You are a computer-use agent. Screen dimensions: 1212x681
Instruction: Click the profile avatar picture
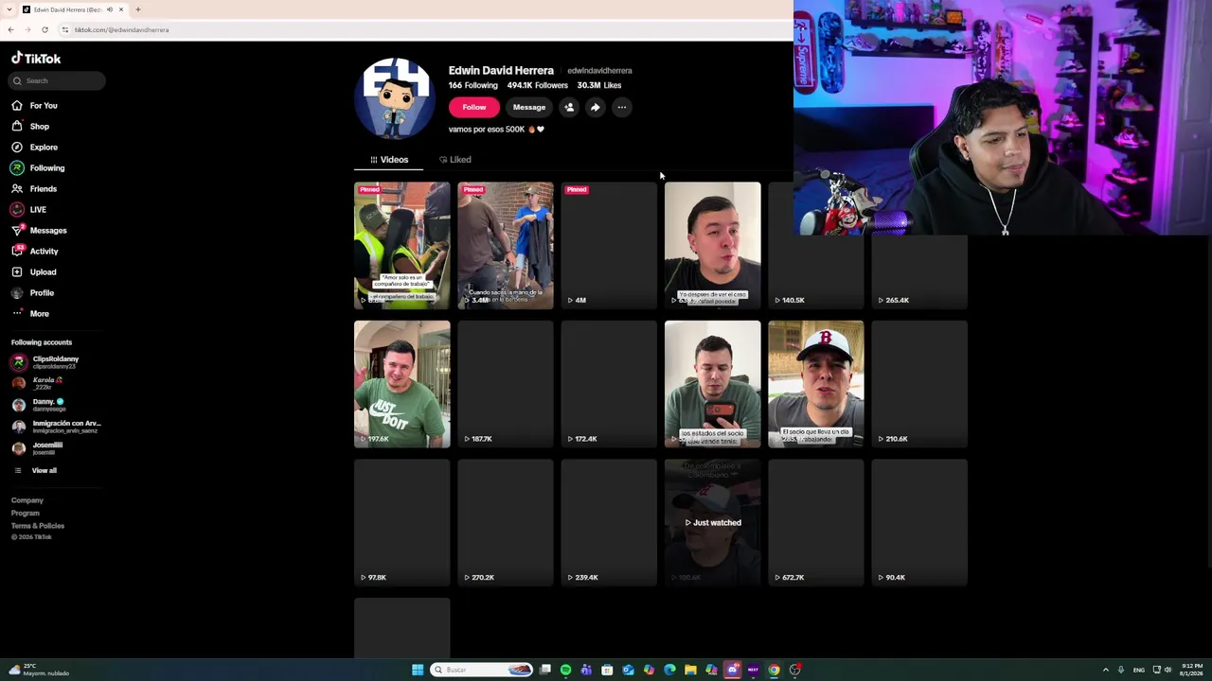click(x=396, y=99)
